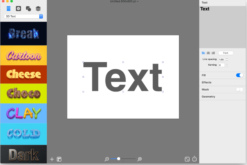
Task: Apply the Choco text style
Action: pyautogui.click(x=24, y=93)
